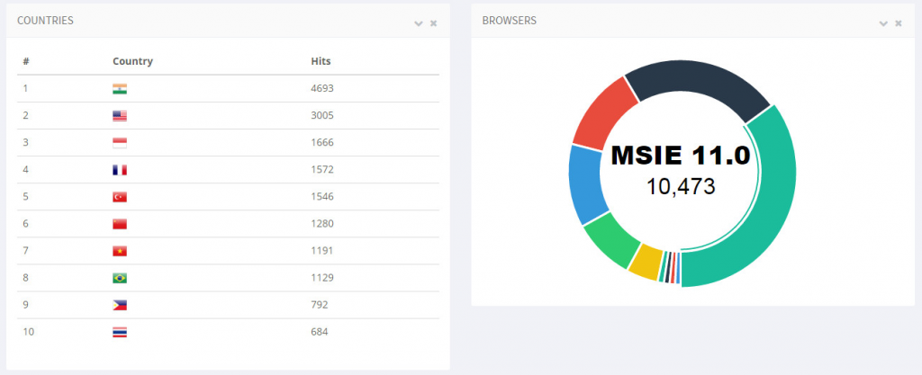Select the hits value 3005
This screenshot has height=375, width=922.
click(322, 115)
